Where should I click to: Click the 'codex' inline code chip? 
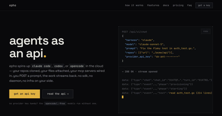59,66
